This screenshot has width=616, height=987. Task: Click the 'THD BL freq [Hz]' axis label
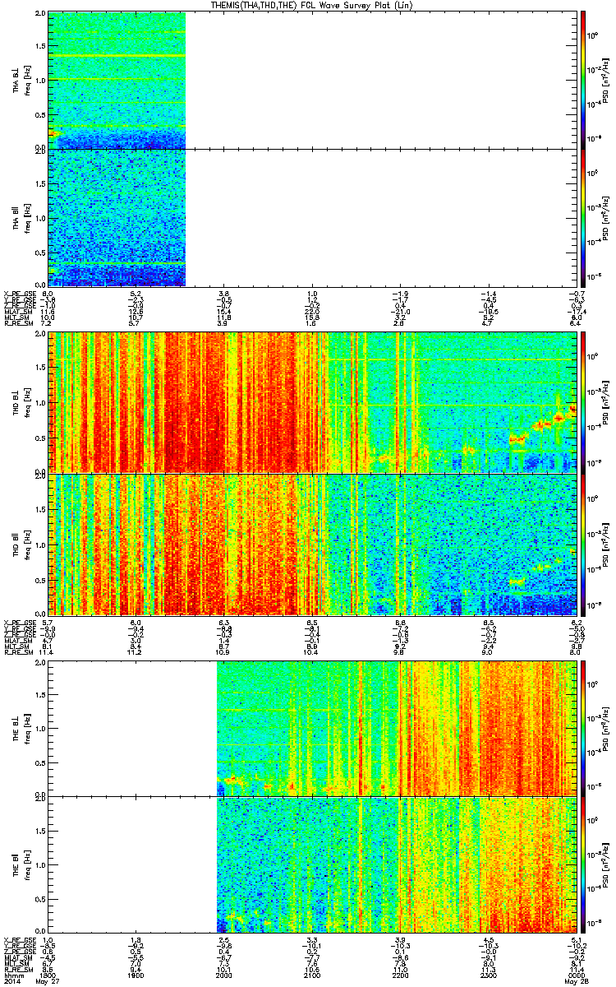pyautogui.click(x=21, y=402)
